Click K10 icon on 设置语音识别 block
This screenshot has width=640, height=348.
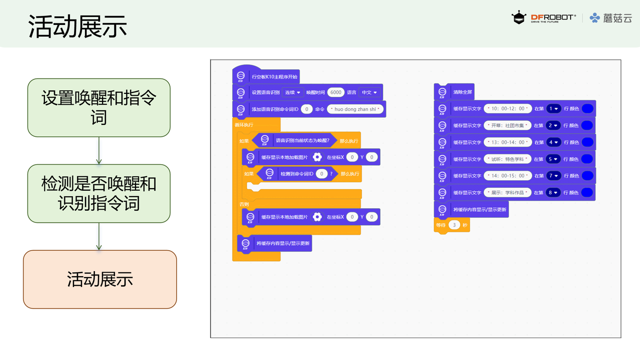point(240,92)
